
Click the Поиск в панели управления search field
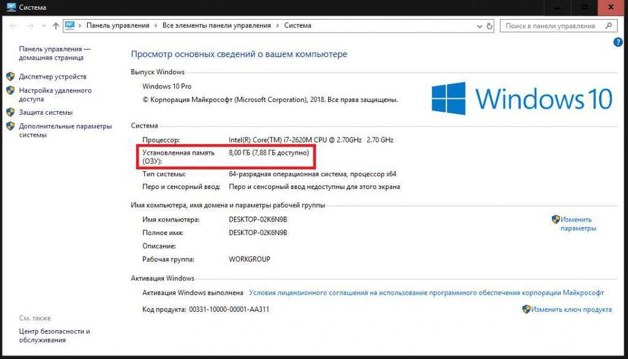(551, 26)
